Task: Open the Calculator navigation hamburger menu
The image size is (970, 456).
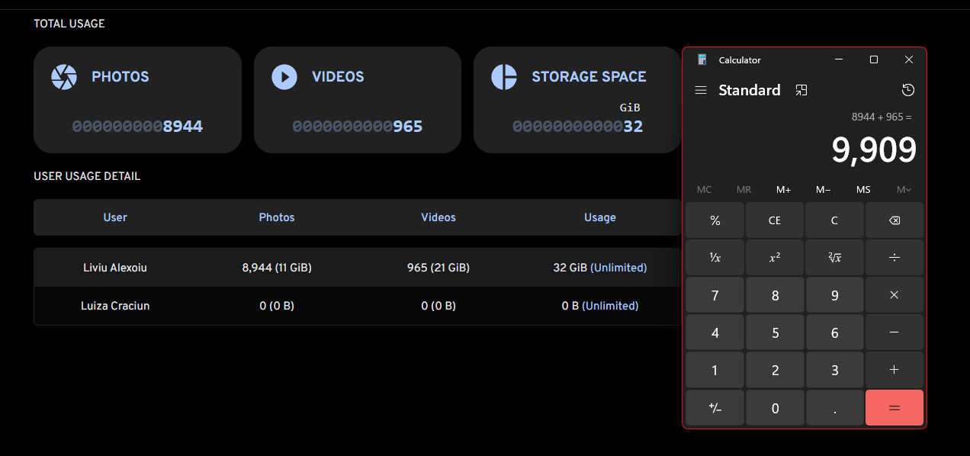Action: [701, 90]
